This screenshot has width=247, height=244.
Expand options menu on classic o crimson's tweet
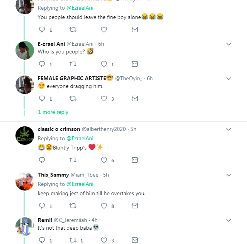[x=228, y=129]
